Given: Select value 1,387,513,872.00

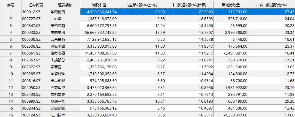Looking at the screenshot, I should point(99,19).
